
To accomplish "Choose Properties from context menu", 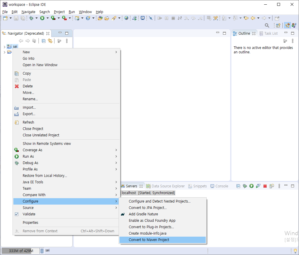I will [x=66, y=223].
